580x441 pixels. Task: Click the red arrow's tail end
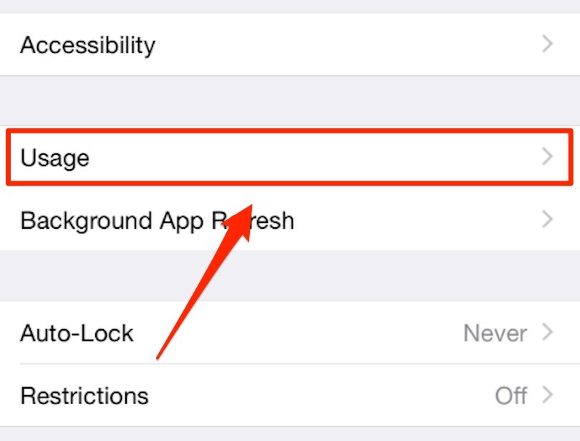tap(159, 356)
